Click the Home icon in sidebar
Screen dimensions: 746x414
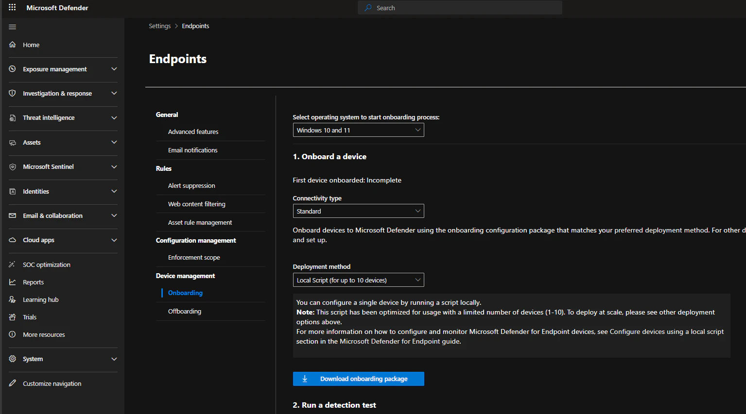pos(13,45)
